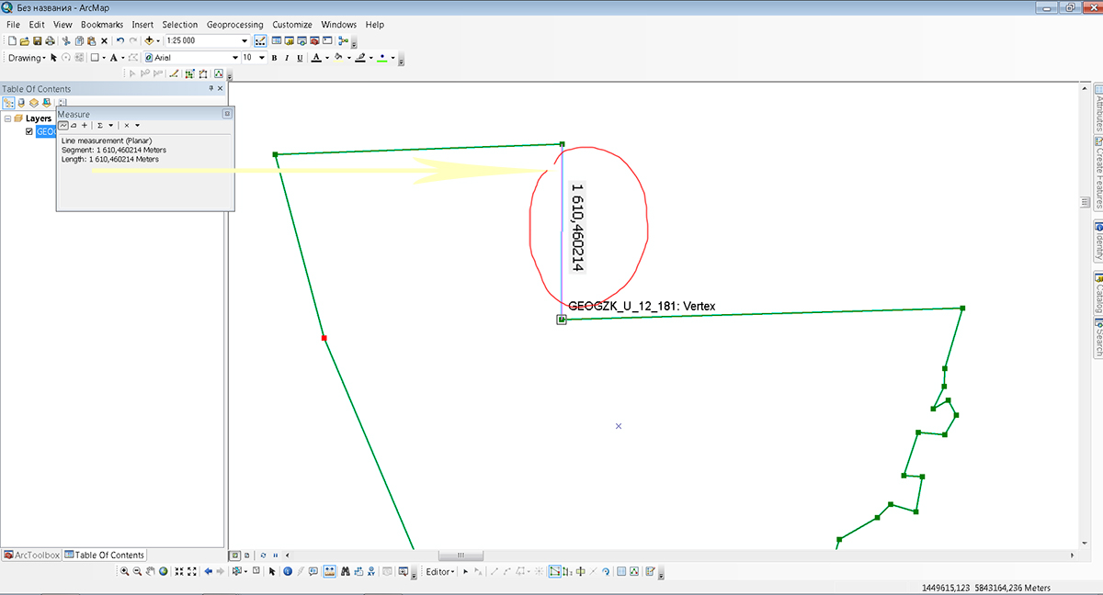The width and height of the screenshot is (1103, 595).
Task: Activate the Pan hand tool
Action: point(151,571)
